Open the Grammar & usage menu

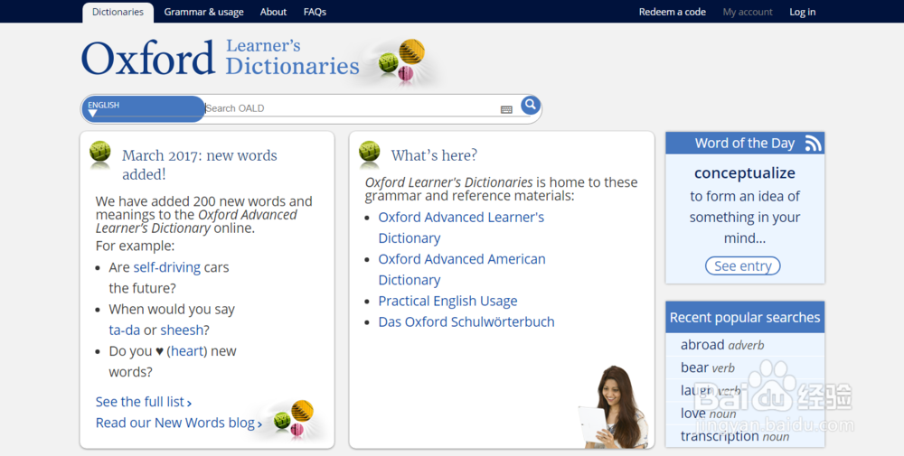(203, 12)
